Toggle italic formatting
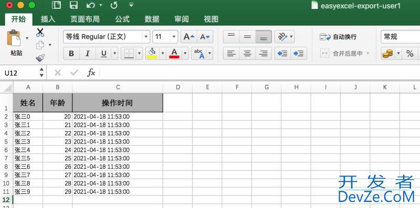This screenshot has height=208, width=420. coord(87,53)
